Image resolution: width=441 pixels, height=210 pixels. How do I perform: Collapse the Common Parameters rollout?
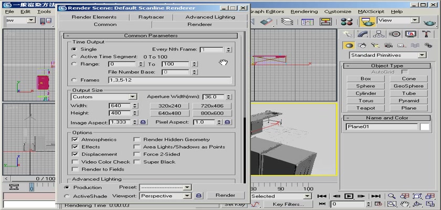click(x=151, y=36)
